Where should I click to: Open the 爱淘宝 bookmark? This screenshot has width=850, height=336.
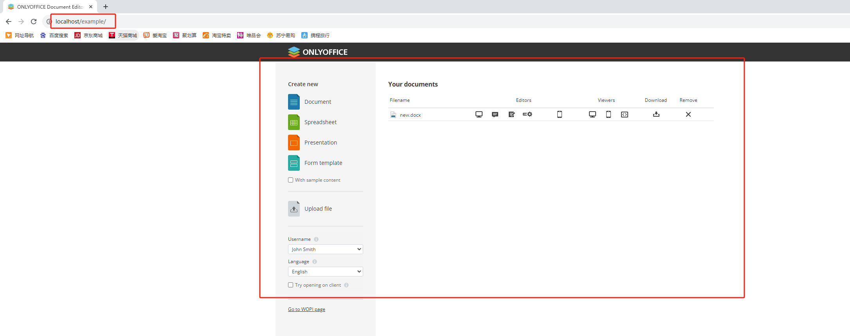(x=155, y=35)
